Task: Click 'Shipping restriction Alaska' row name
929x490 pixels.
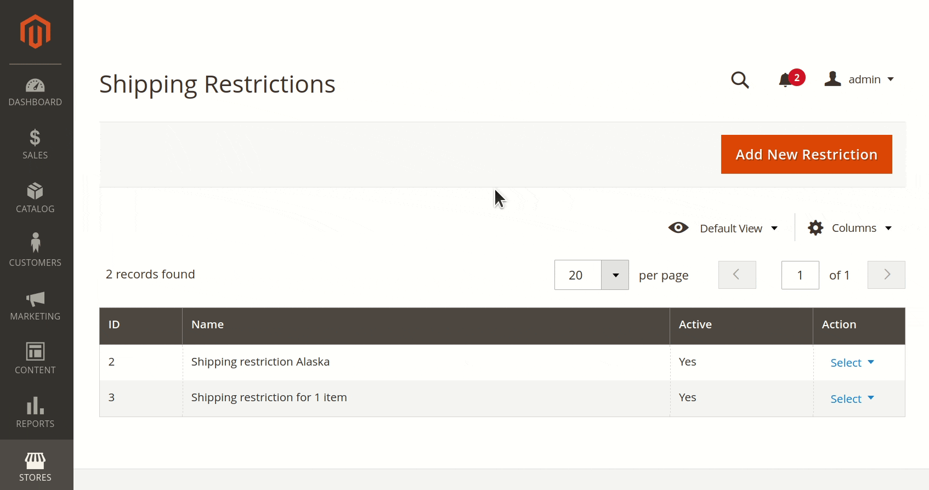Action: [x=260, y=362]
